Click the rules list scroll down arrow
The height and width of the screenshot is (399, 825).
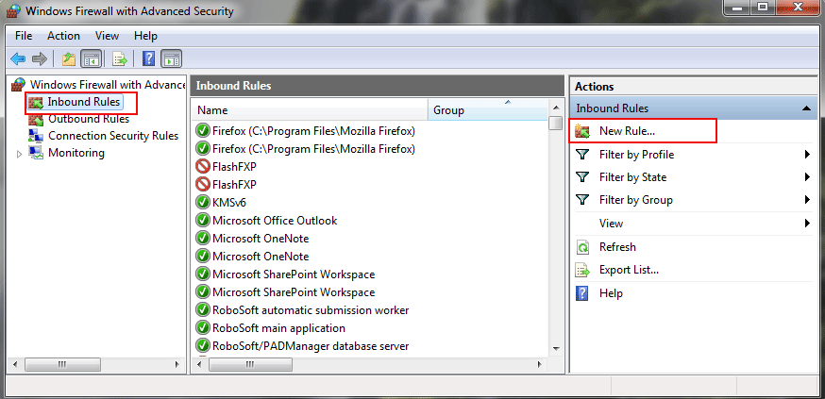[x=556, y=348]
